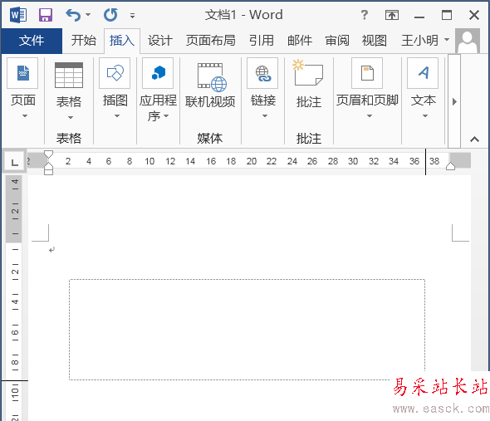The height and width of the screenshot is (421, 490).
Task: Click the tab stop selector on ruler
Action: coord(14,162)
